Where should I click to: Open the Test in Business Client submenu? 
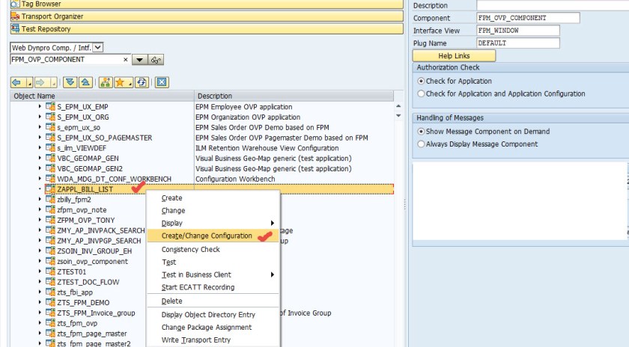tap(213, 274)
